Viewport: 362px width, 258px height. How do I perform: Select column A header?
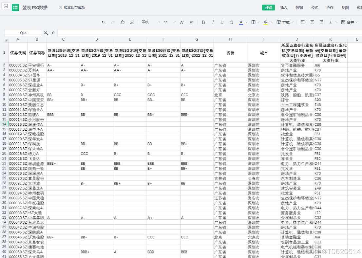(18, 40)
